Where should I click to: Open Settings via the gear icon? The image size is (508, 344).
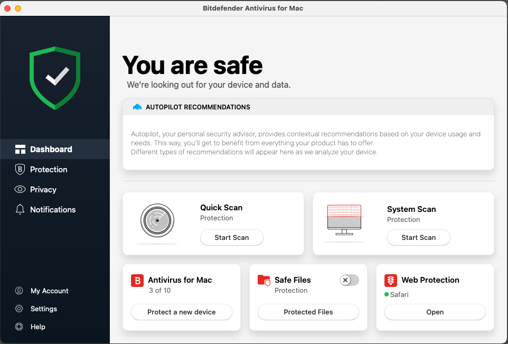pos(20,309)
